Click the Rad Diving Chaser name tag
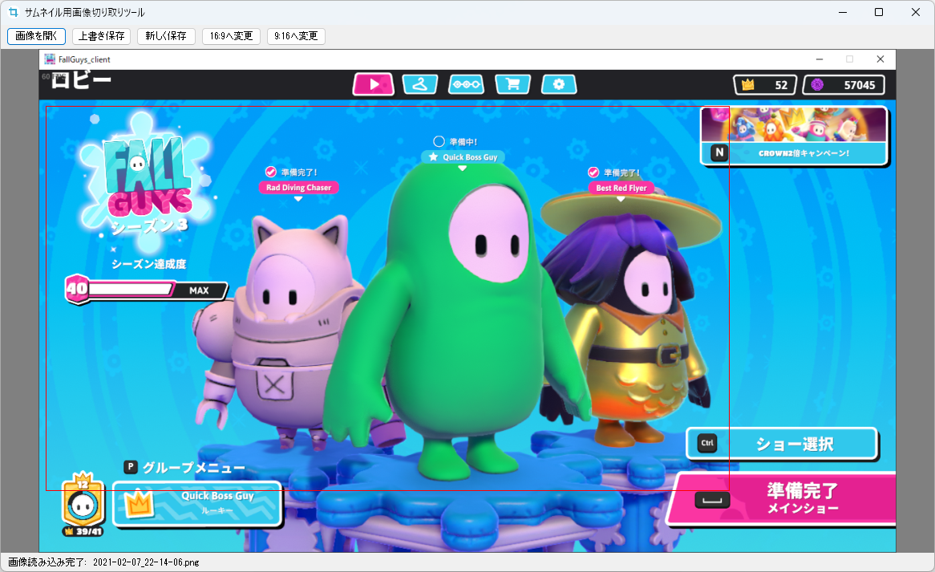The image size is (935, 572). (299, 187)
